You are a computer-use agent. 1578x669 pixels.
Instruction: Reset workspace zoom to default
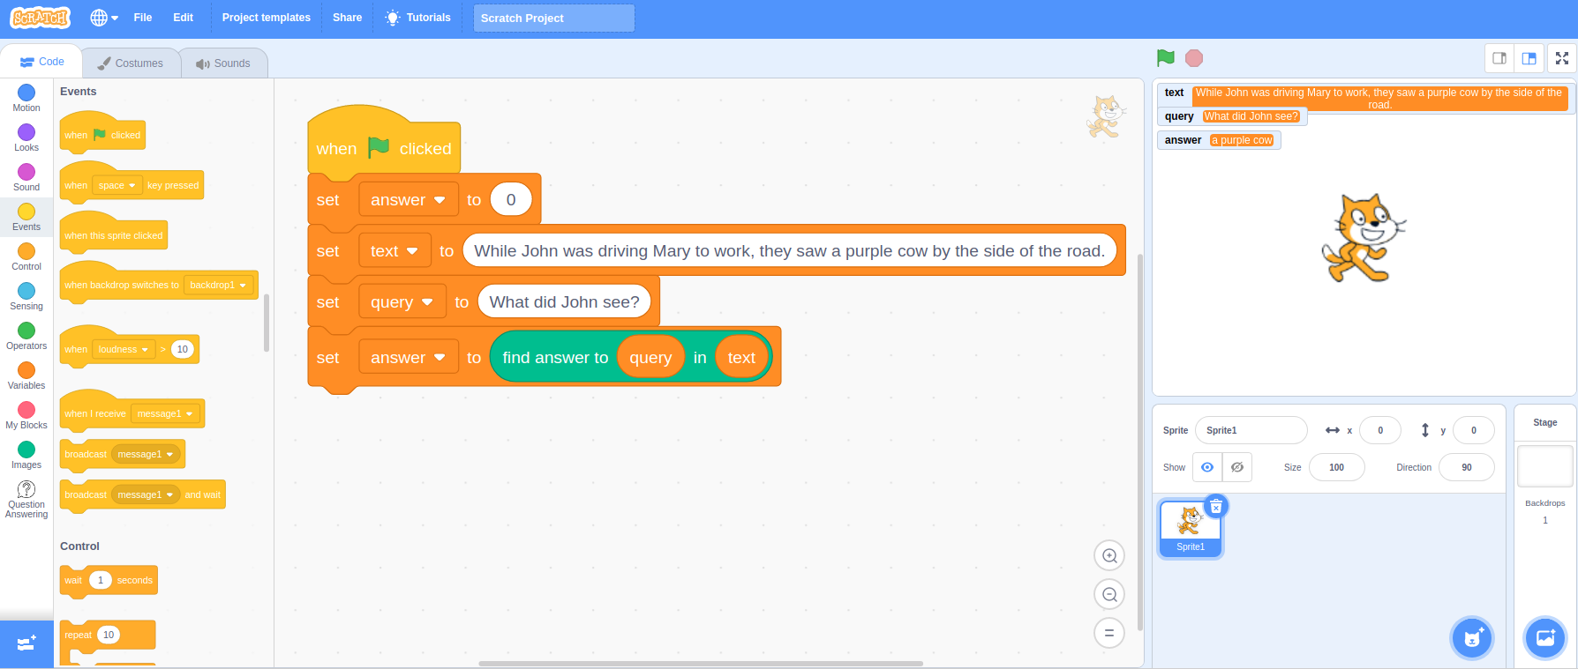(1109, 633)
